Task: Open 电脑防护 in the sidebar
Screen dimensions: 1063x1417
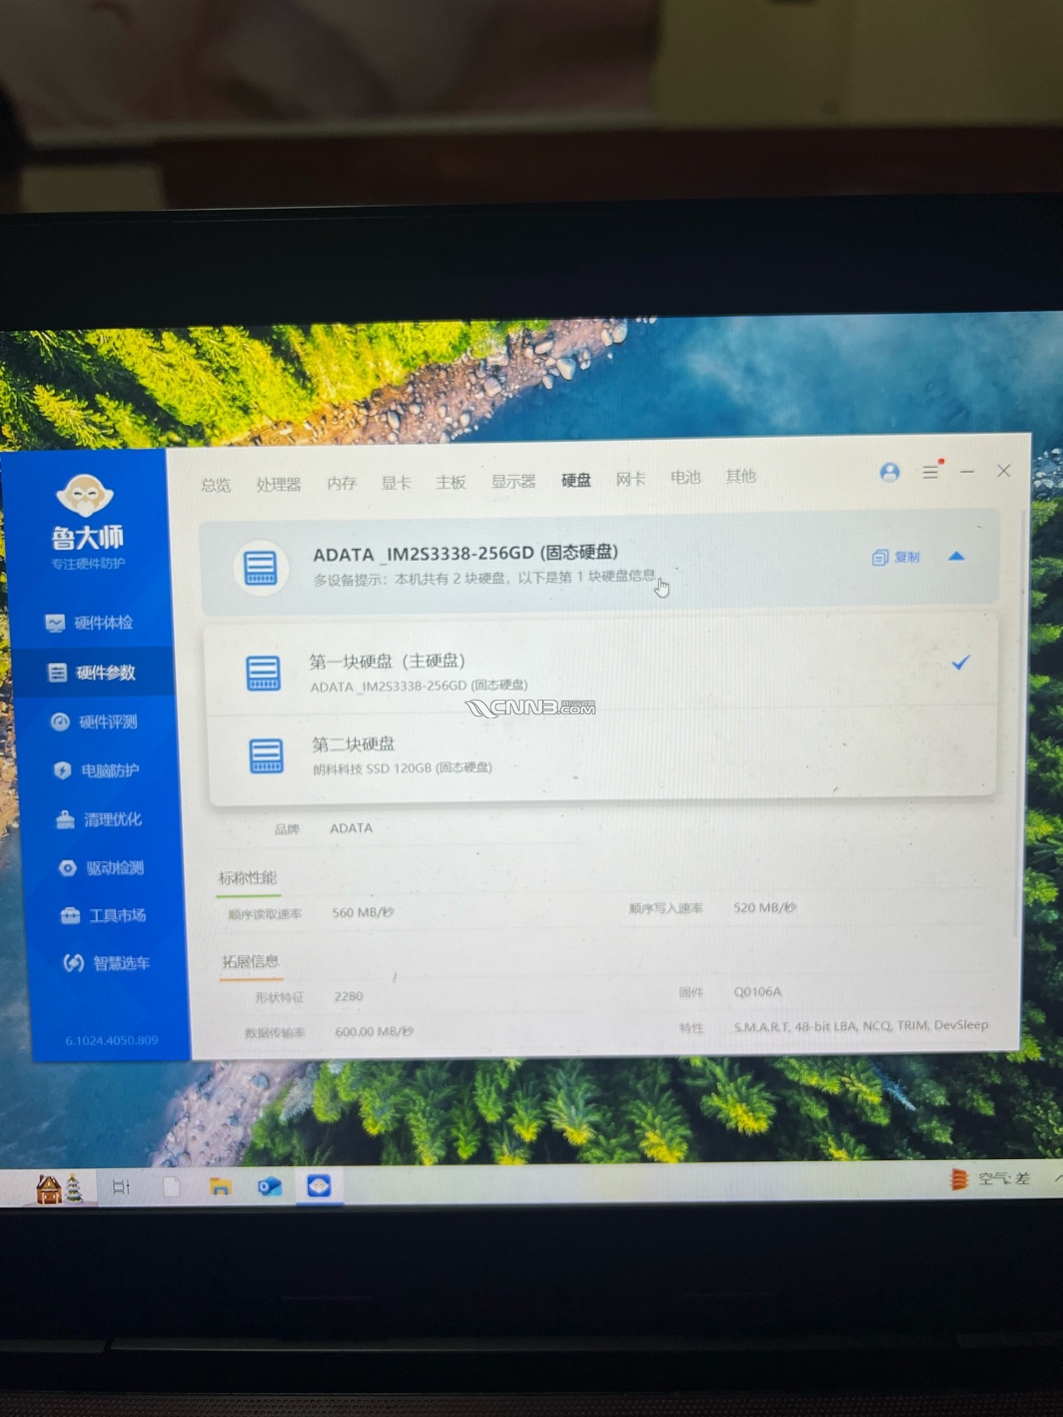Action: click(x=96, y=770)
